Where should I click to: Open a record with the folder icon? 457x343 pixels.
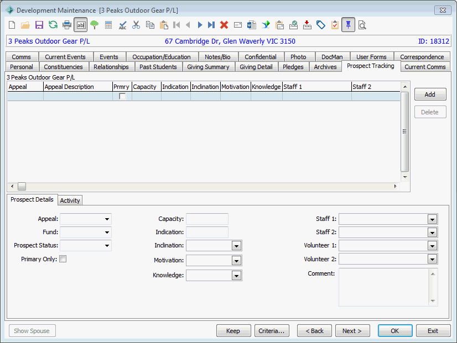click(x=25, y=25)
